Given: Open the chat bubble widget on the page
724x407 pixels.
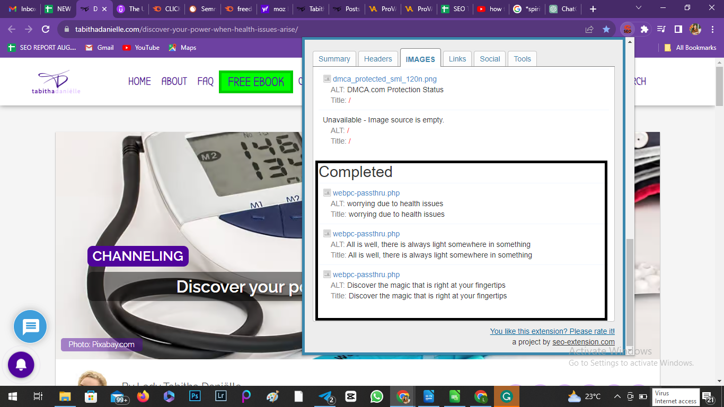Looking at the screenshot, I should [x=30, y=326].
